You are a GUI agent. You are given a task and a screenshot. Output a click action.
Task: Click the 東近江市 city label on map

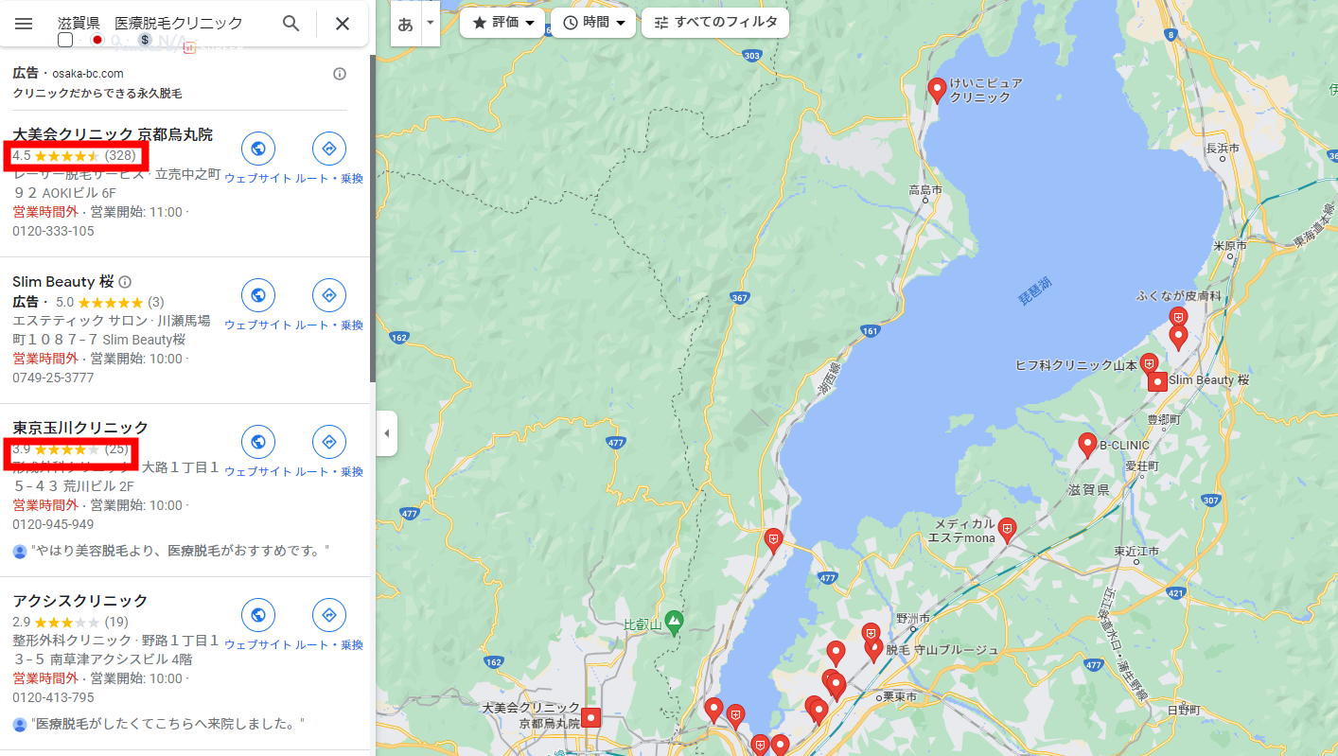click(x=1136, y=552)
